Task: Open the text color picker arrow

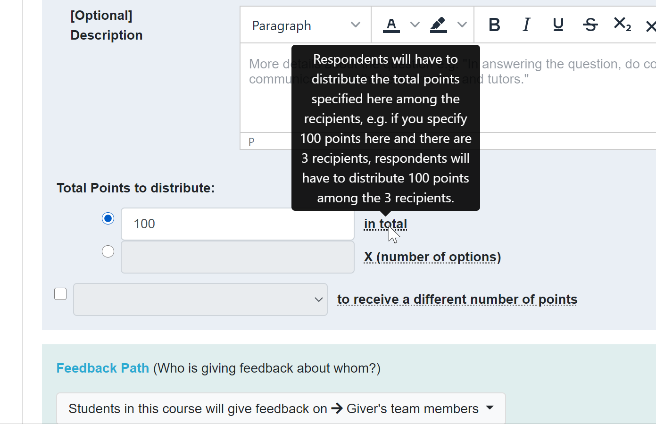Action: point(415,25)
